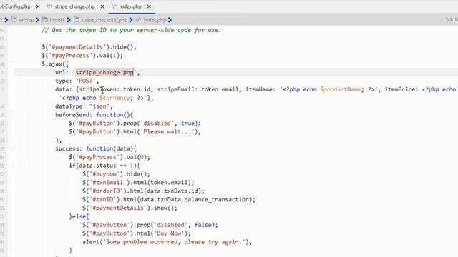Click the type: 'POST' line
Viewport: 458px width, 257px height.
pyautogui.click(x=77, y=81)
